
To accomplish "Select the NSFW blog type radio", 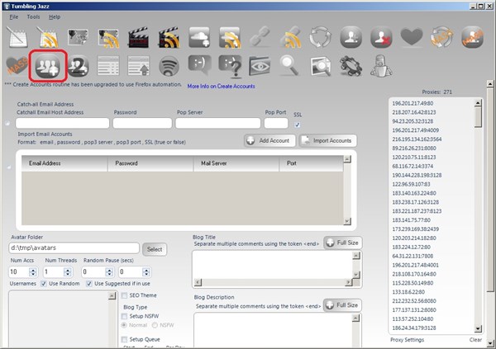I will tap(155, 325).
